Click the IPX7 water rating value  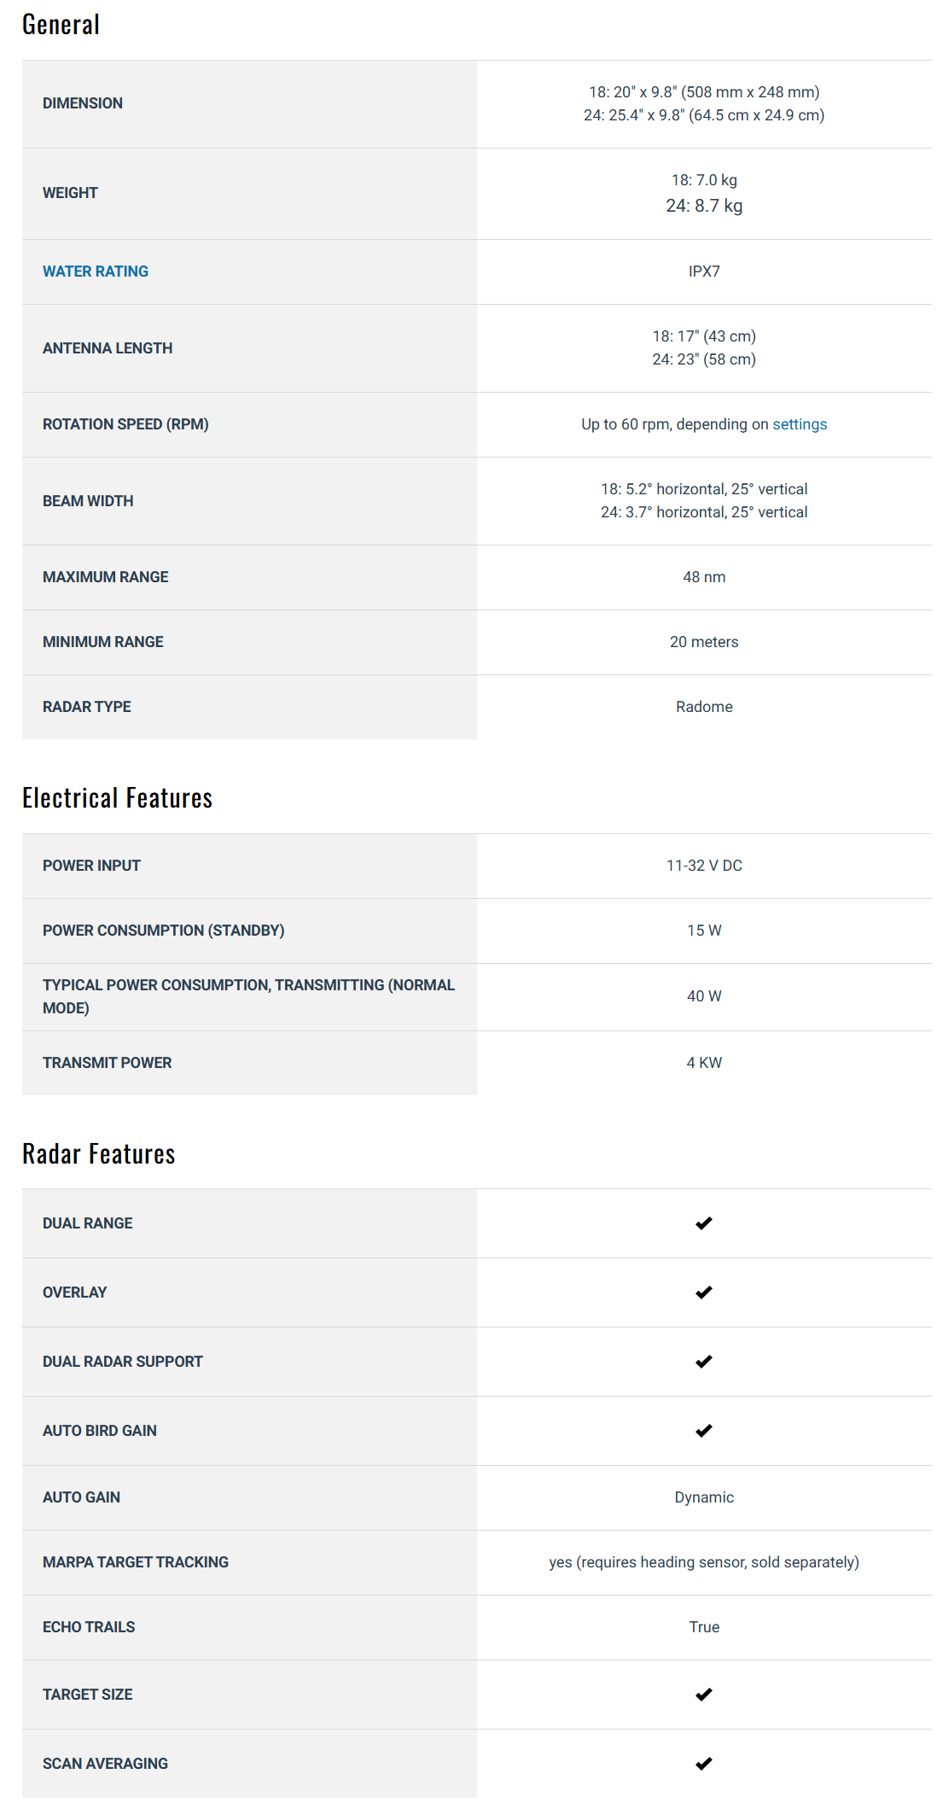704,271
